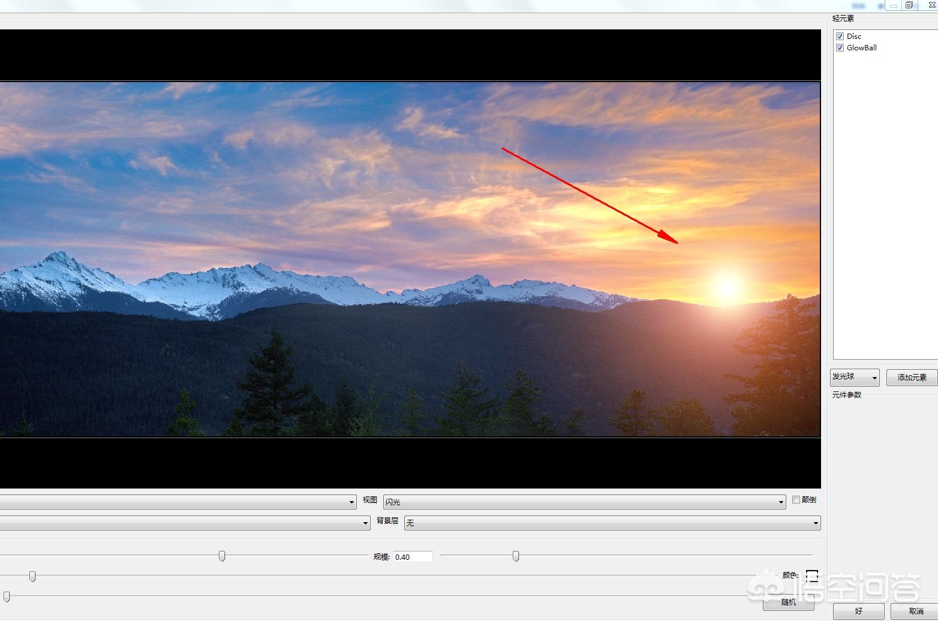
Task: Cancel the dialog with 取消
Action: (x=915, y=611)
